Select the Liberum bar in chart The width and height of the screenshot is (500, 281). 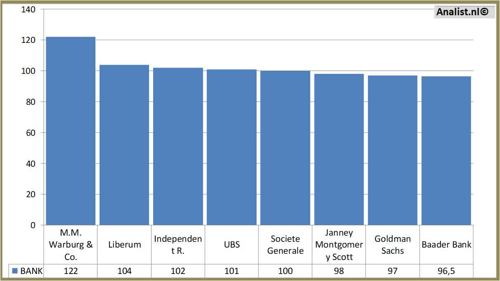(x=124, y=145)
